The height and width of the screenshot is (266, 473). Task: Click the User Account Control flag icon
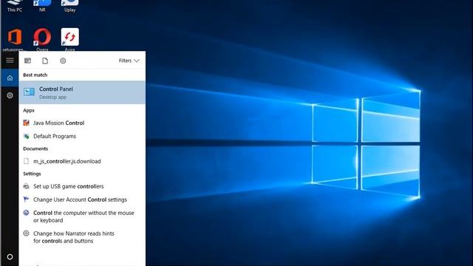click(27, 199)
